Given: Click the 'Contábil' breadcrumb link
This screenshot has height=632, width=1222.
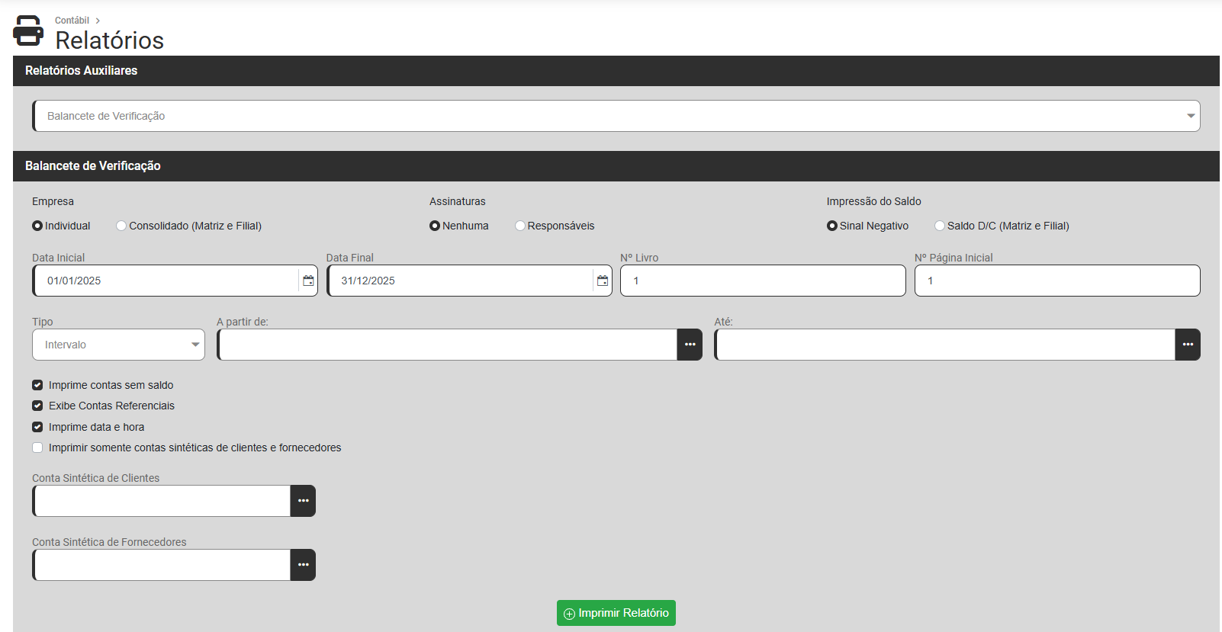Looking at the screenshot, I should click(72, 21).
